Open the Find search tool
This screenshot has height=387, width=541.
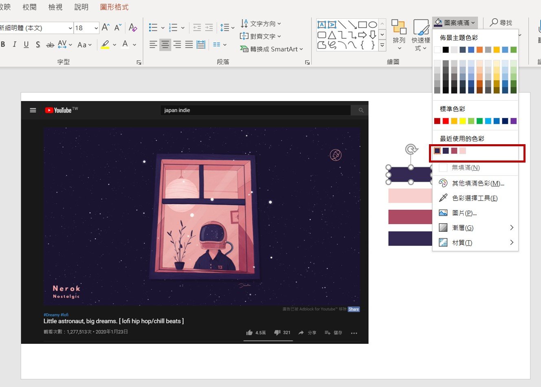click(x=501, y=23)
